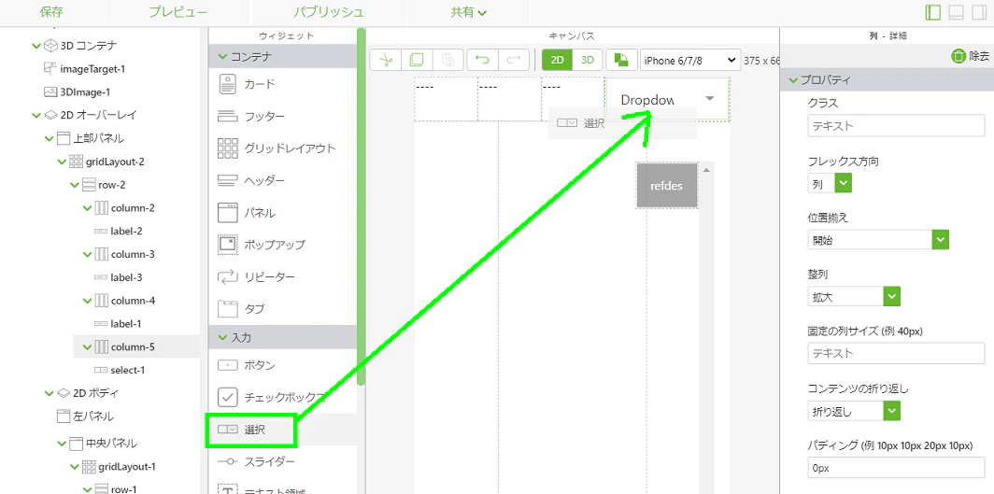Collapse the 入力 widget section
The height and width of the screenshot is (494, 994).
click(222, 337)
